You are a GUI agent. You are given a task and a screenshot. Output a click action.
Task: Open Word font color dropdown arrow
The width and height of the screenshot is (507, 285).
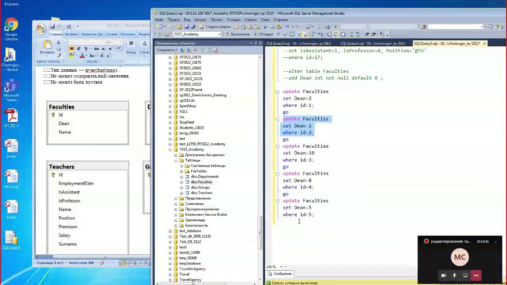click(x=86, y=55)
